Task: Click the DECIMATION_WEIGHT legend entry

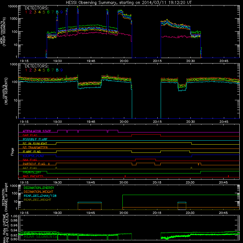Action: point(39,192)
